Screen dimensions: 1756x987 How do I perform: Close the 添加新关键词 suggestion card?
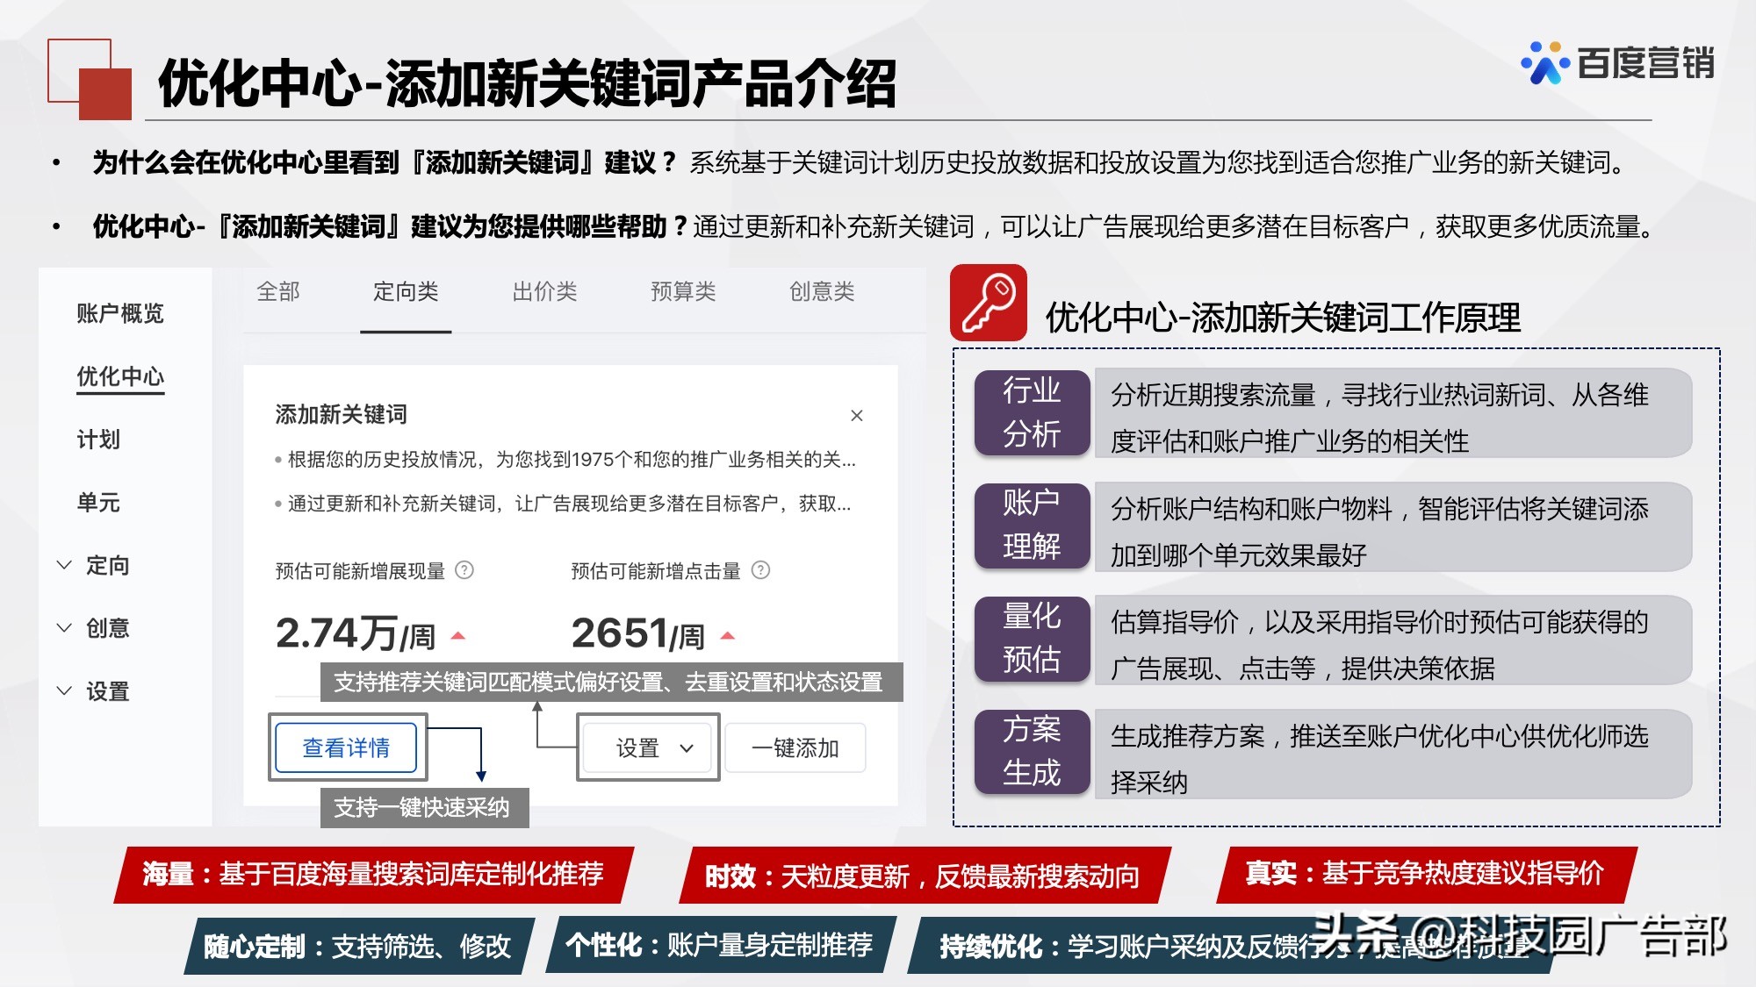(x=858, y=416)
